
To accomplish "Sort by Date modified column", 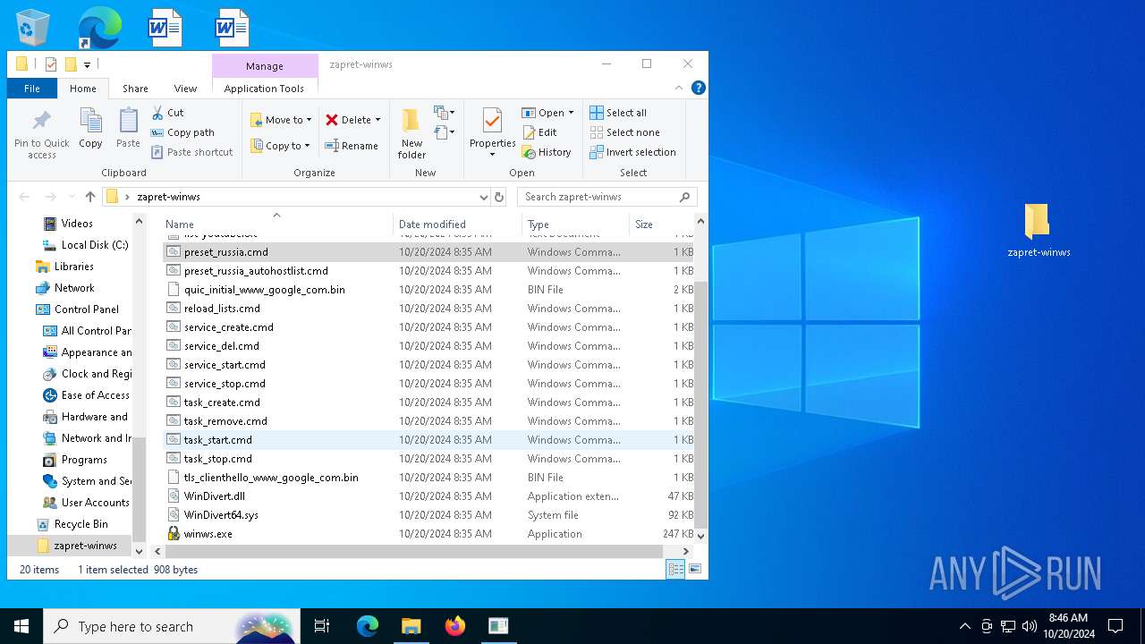I will [457, 225].
